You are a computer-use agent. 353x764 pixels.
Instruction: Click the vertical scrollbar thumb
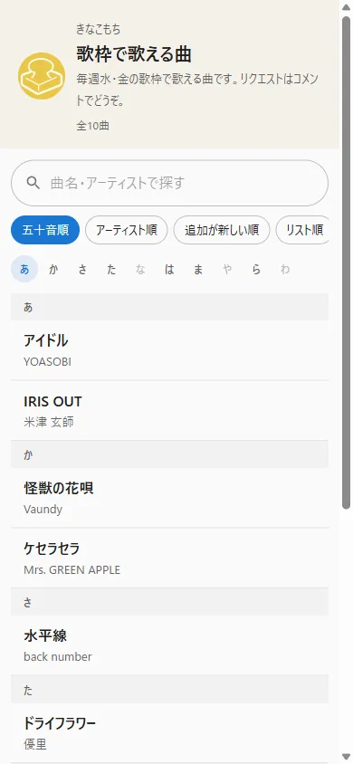pos(346,263)
